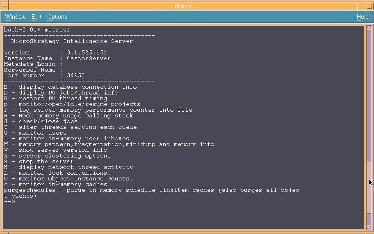Click the 'bash-2.01$ mstrsvr' command line
374x234 pixels.
point(37,29)
